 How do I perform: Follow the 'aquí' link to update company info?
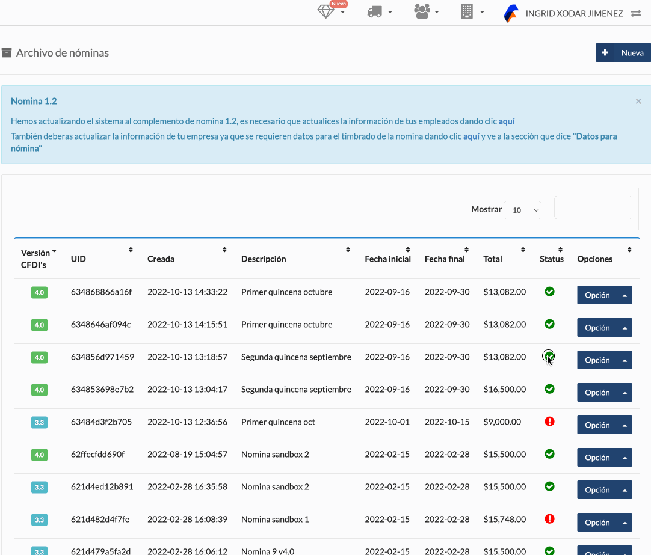471,136
